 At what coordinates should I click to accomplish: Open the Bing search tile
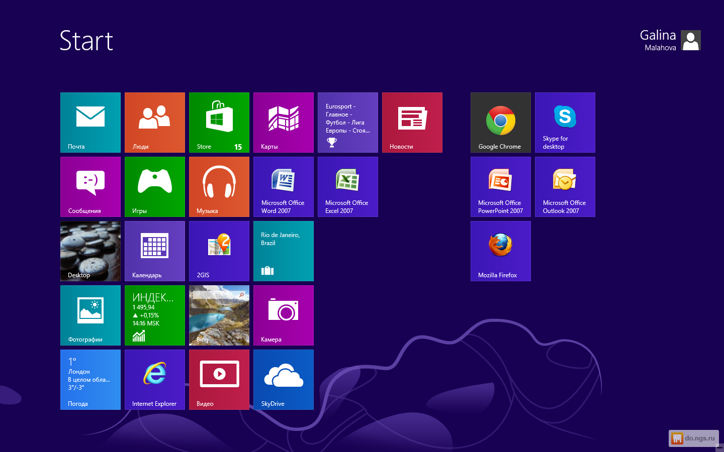(219, 315)
